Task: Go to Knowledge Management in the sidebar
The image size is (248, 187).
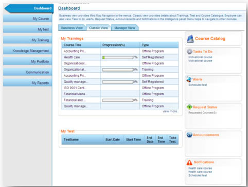Action: tap(27, 51)
